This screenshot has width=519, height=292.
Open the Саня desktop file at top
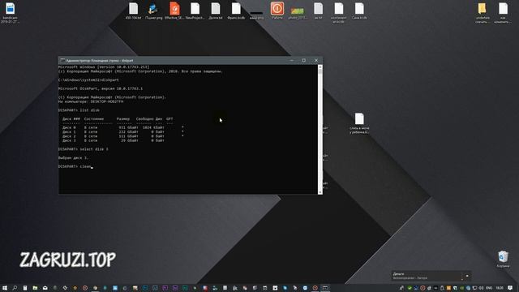click(359, 11)
